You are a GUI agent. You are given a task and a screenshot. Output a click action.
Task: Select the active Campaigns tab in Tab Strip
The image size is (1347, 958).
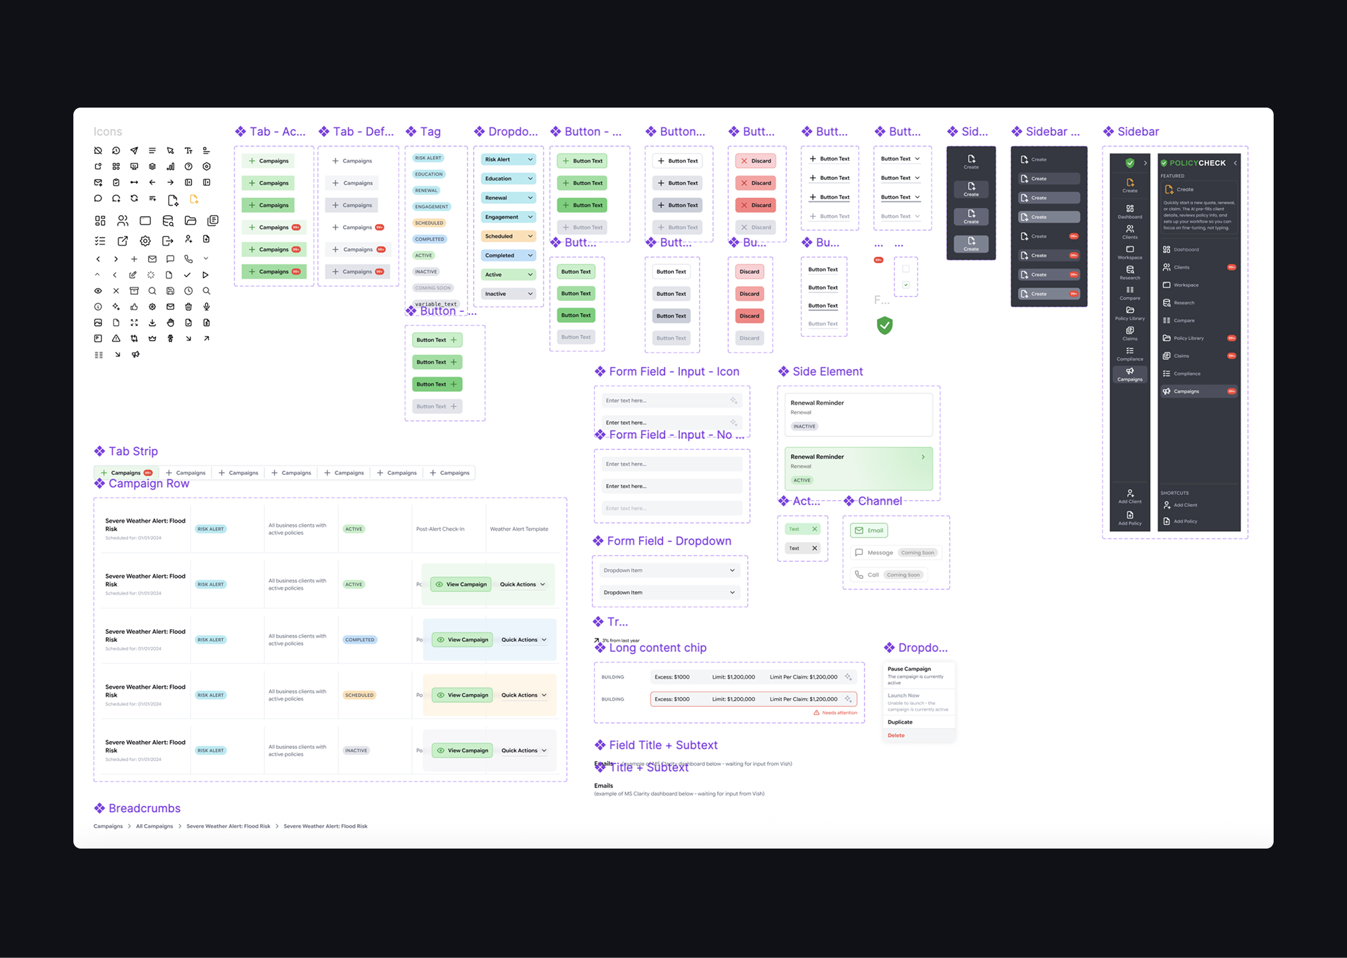tap(127, 473)
